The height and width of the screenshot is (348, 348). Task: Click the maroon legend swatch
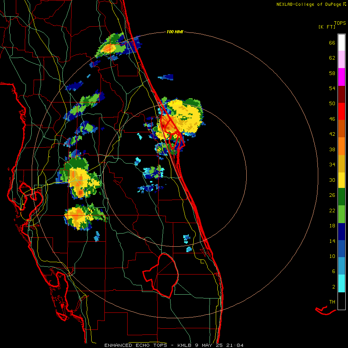click(x=341, y=94)
